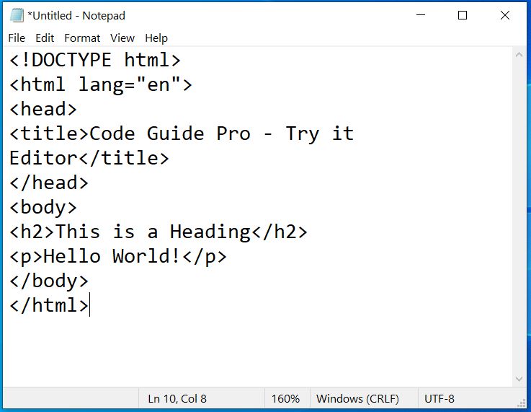
Task: Click the opening <head> tag line
Action: (x=43, y=109)
